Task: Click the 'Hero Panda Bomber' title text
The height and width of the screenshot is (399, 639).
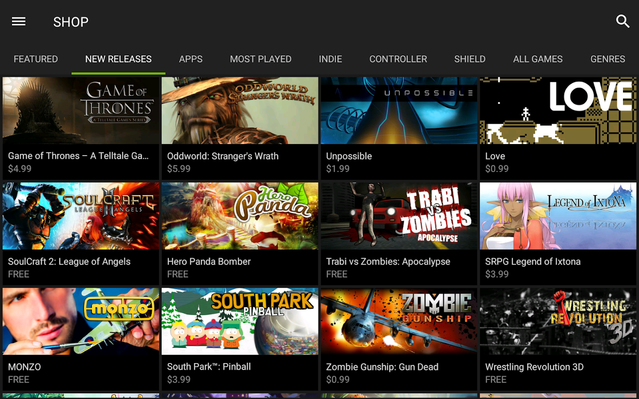Action: click(209, 262)
